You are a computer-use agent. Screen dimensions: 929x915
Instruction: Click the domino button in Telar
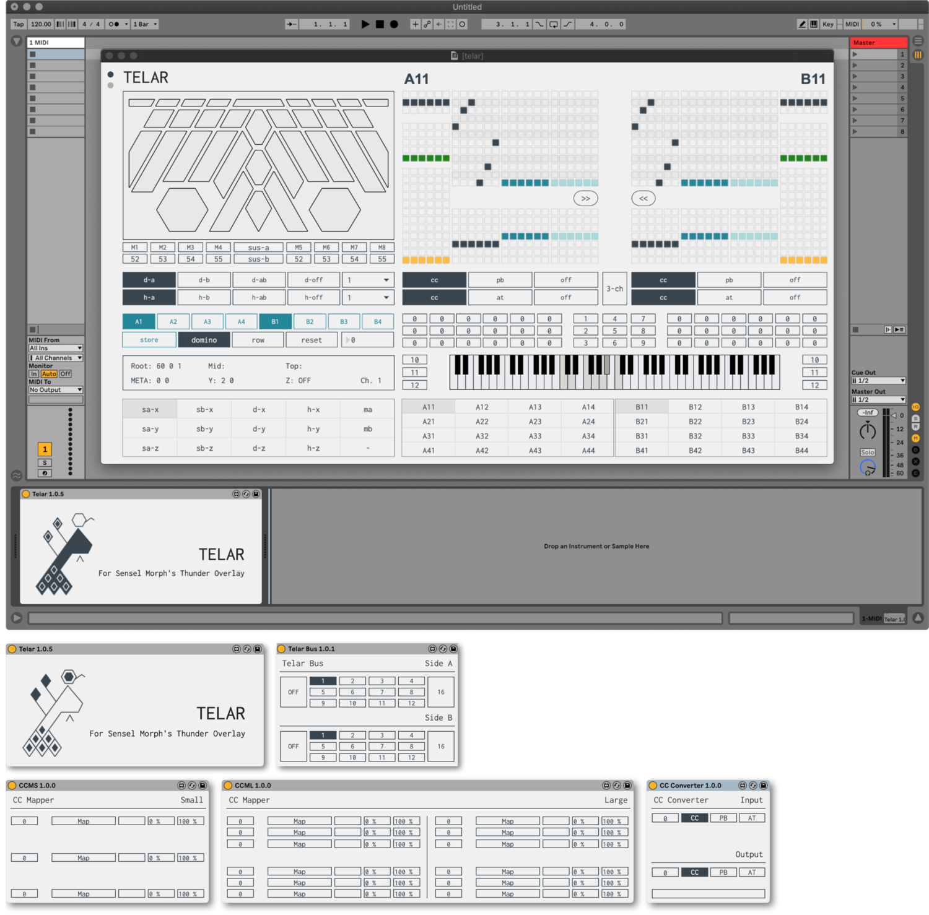click(204, 340)
